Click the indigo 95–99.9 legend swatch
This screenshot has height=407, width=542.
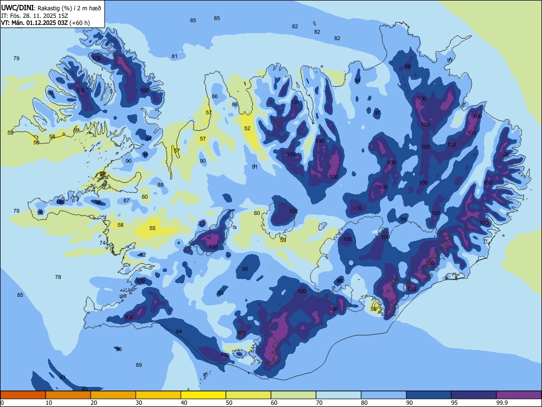pos(474,395)
